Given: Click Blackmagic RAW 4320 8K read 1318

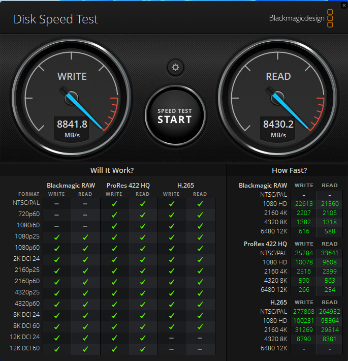Looking at the screenshot, I should (330, 222).
